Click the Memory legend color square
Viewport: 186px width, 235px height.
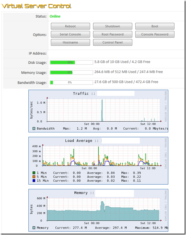click(34, 228)
